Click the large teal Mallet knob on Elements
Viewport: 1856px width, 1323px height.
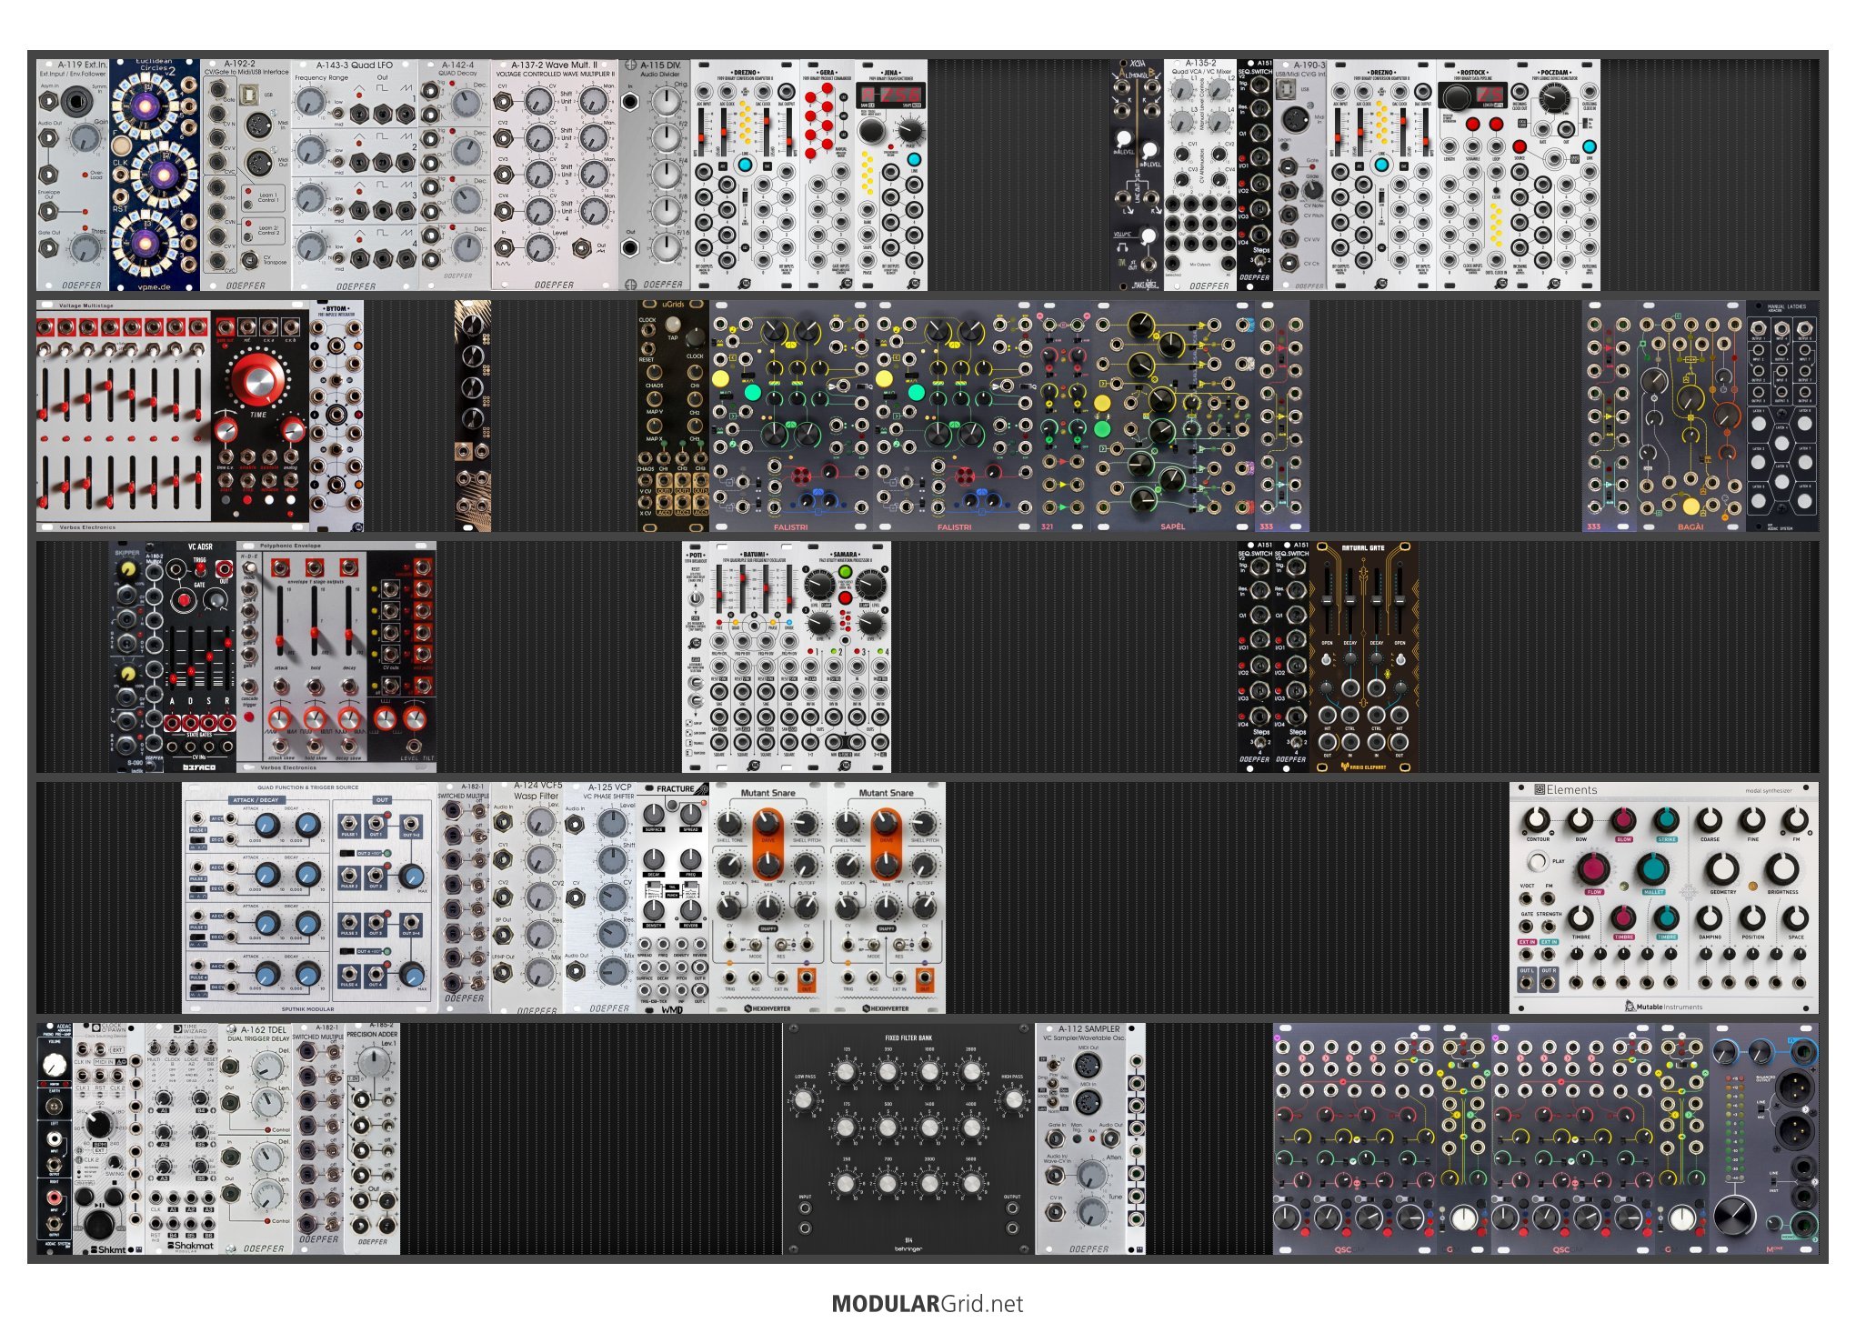point(1653,869)
